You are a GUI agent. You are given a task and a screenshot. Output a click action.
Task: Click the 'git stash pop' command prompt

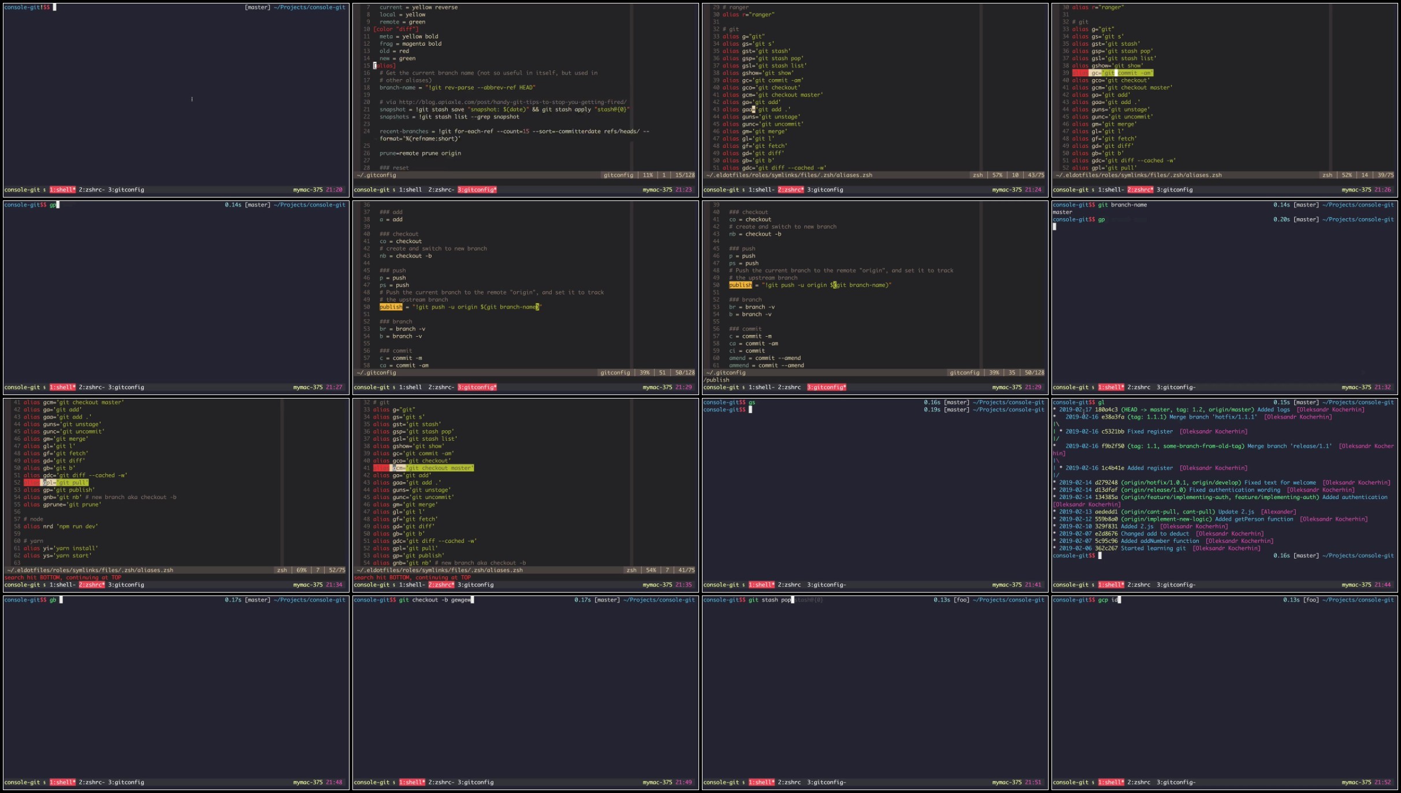[770, 600]
